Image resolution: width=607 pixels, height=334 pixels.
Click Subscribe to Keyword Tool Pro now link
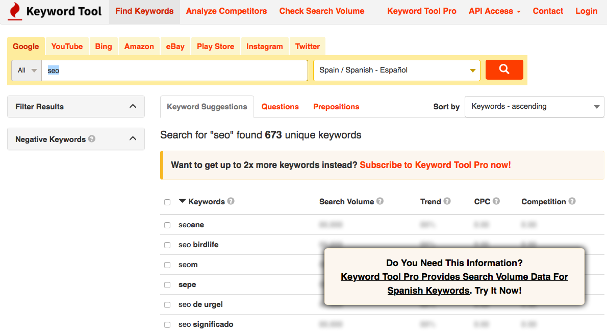point(435,165)
